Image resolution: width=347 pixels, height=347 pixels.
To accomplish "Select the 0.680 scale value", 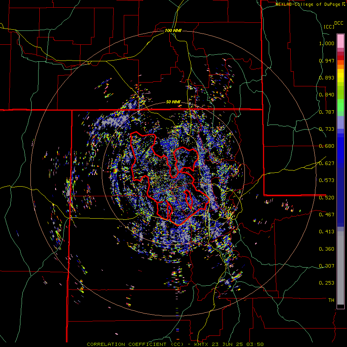I will click(x=327, y=146).
